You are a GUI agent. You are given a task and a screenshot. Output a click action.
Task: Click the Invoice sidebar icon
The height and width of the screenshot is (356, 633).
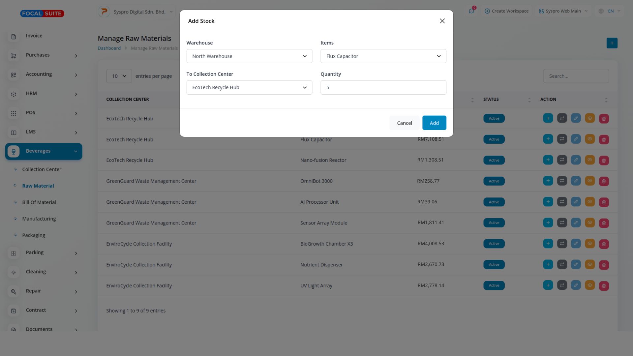[x=14, y=36]
